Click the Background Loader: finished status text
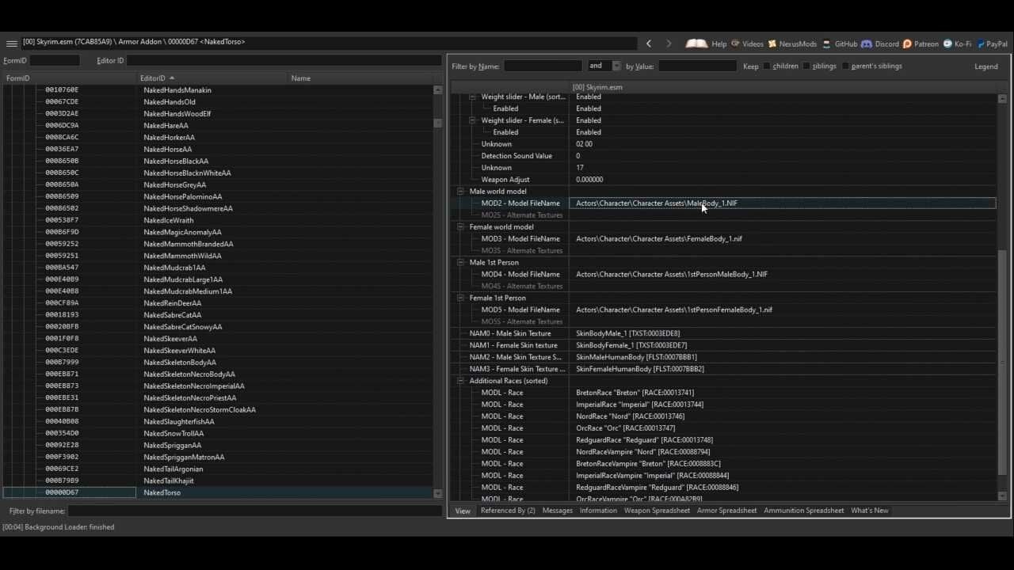This screenshot has width=1014, height=570. click(58, 527)
